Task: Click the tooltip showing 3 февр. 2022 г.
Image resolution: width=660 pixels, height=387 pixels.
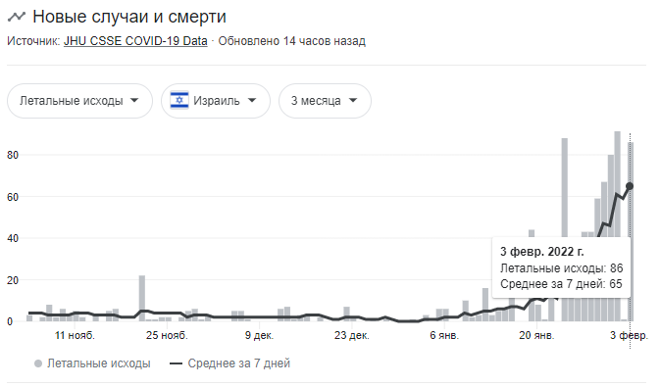Action: click(x=561, y=267)
